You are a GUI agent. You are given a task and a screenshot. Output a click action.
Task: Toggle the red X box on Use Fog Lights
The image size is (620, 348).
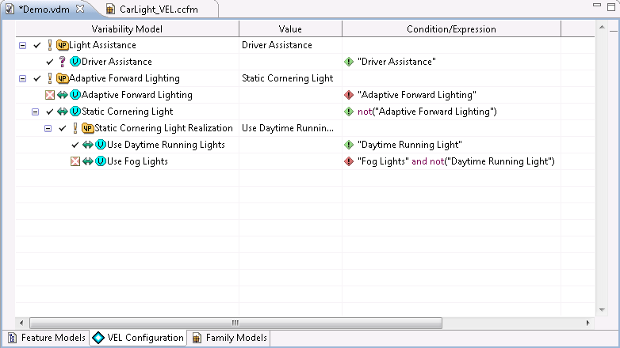click(x=75, y=161)
